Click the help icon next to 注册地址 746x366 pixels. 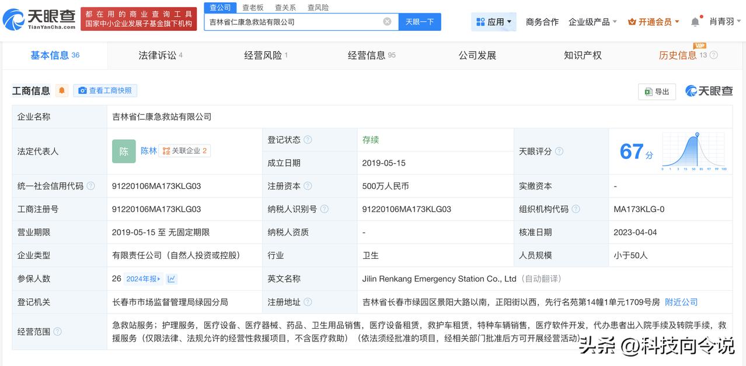[308, 302]
